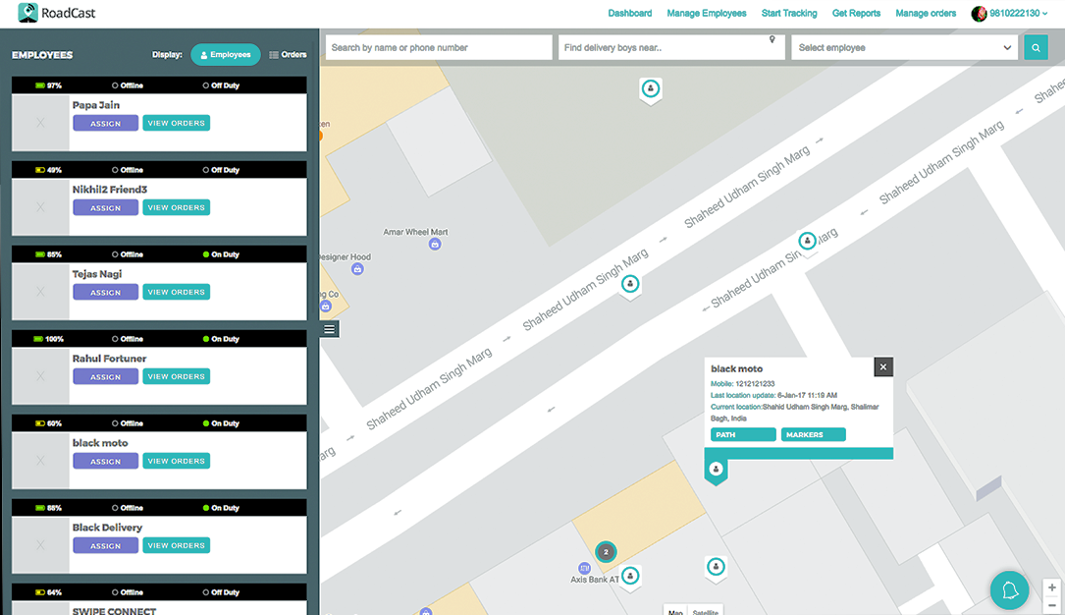Click Tejas Nagi's profile photo placeholder

point(41,292)
